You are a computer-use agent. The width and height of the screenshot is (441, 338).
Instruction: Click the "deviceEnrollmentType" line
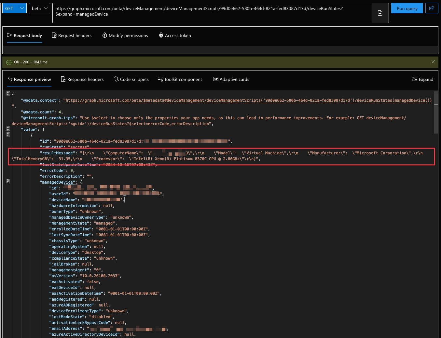[x=89, y=311]
